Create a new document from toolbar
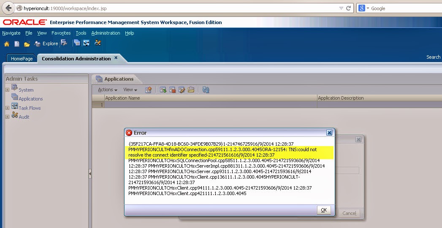442x228 pixels. (x=17, y=43)
